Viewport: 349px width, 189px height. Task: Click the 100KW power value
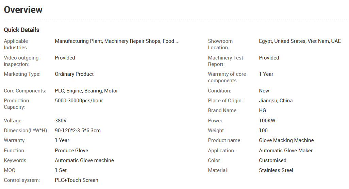pyautogui.click(x=267, y=121)
